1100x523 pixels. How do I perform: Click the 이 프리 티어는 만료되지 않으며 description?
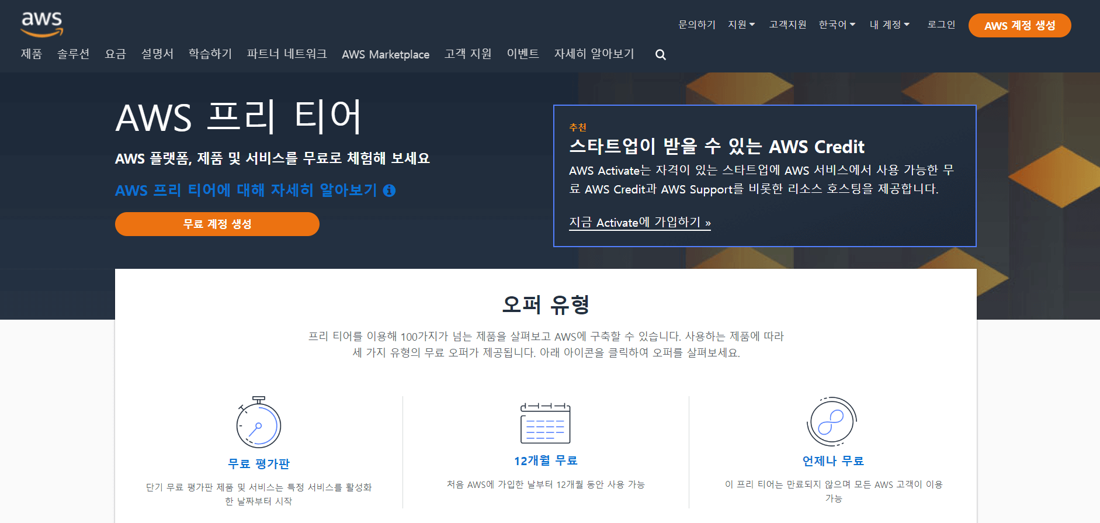(x=834, y=491)
